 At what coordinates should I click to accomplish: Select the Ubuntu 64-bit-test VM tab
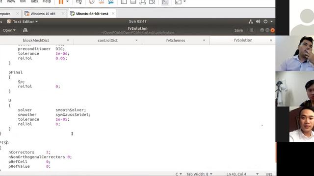pos(92,14)
